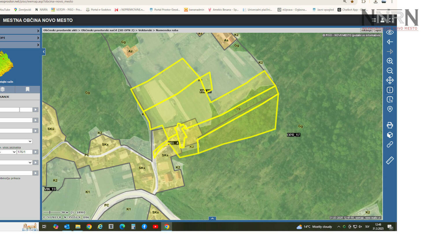Activate the info identify tool
The width and height of the screenshot is (434, 244).
tap(390, 90)
